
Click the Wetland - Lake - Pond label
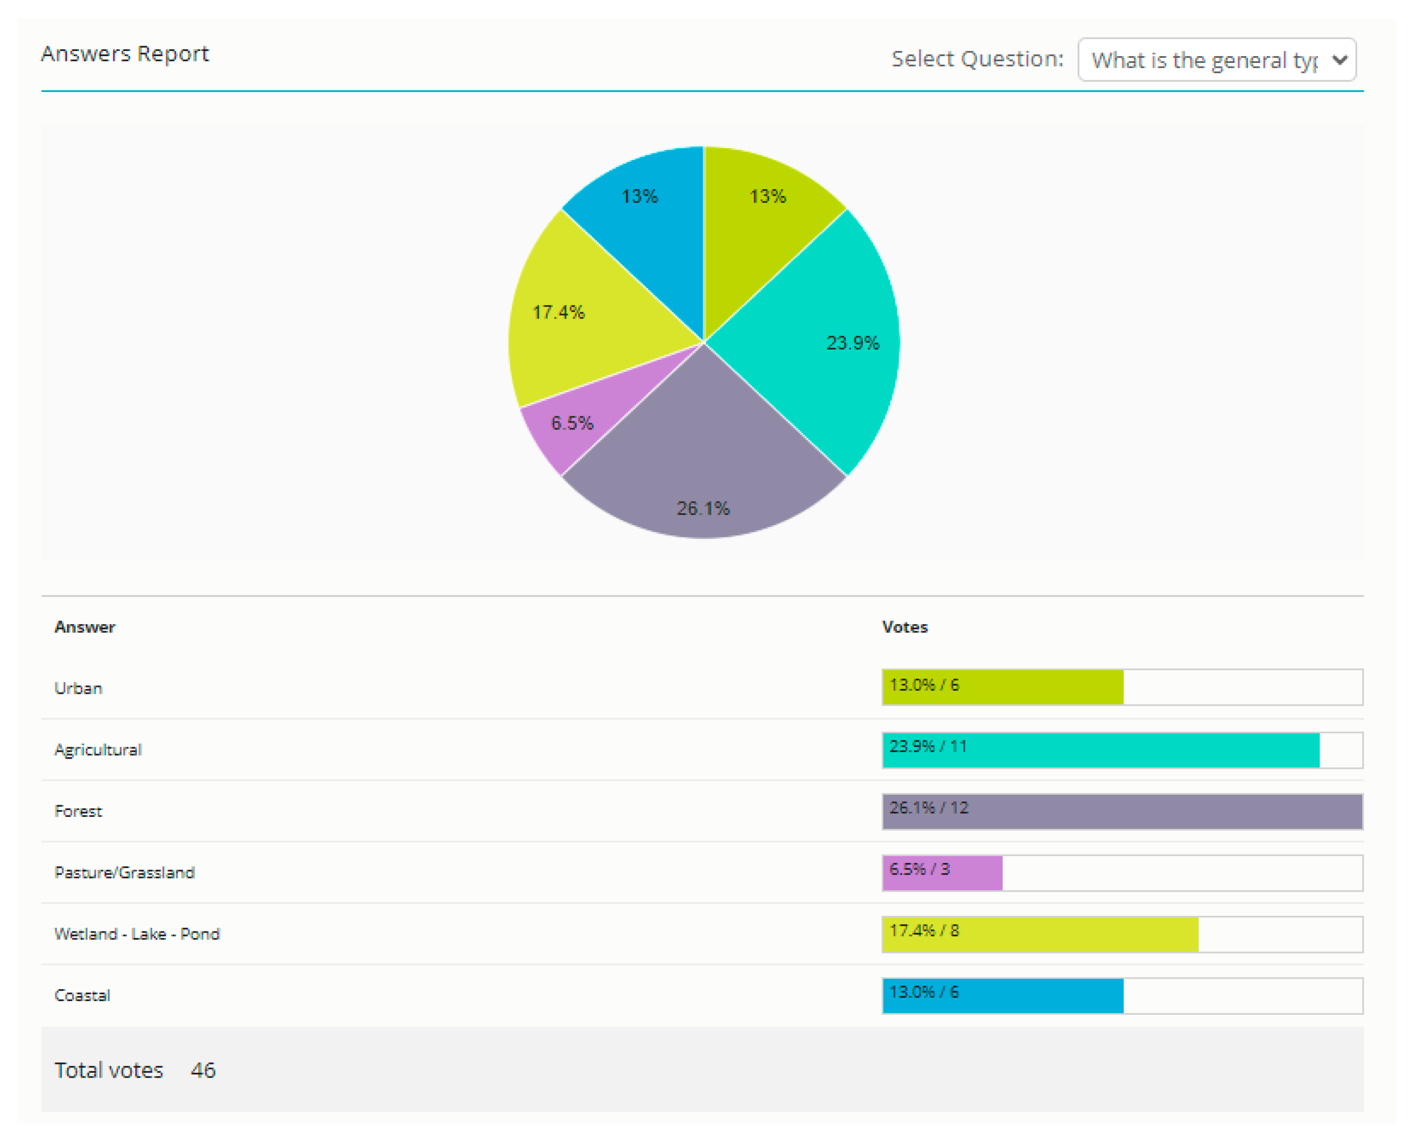[x=137, y=934]
